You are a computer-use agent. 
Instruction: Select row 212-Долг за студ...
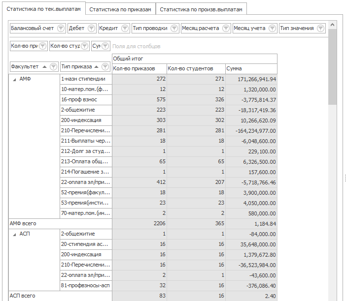(86, 151)
